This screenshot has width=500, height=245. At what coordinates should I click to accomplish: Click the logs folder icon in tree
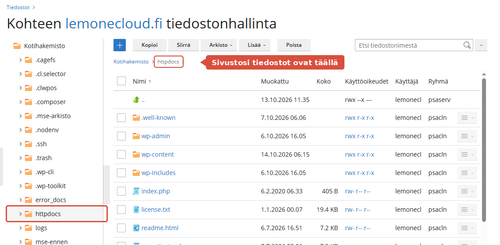(28, 228)
